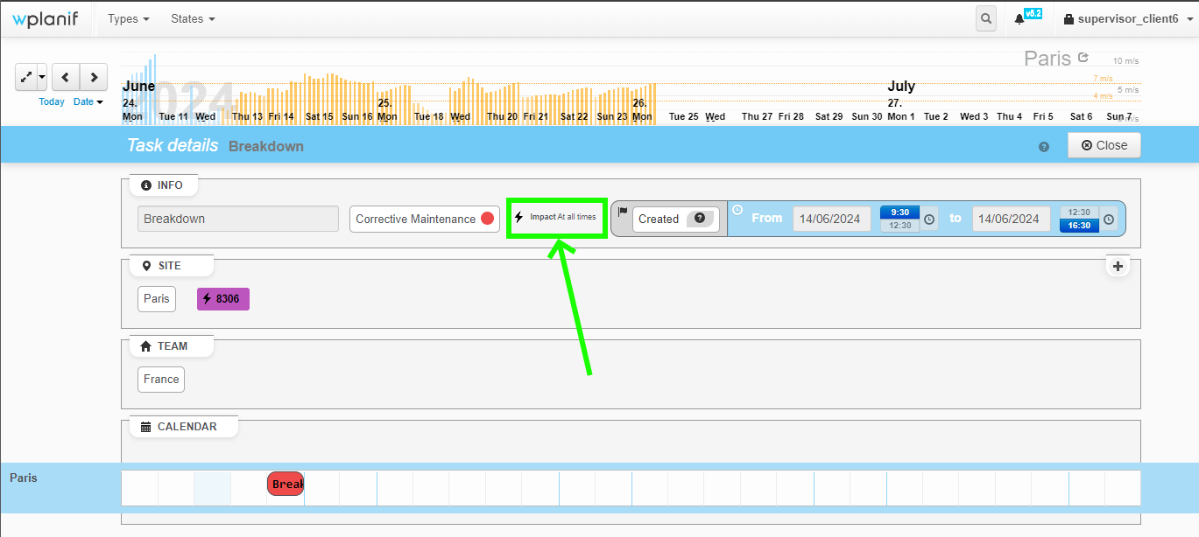Click the INFO section icon

pos(146,185)
